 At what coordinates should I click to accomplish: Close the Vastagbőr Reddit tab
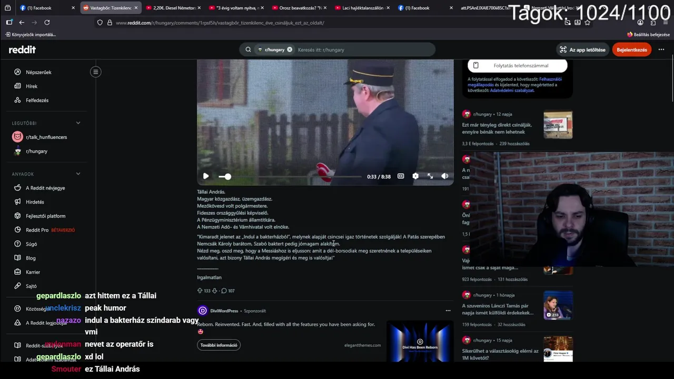tap(136, 8)
